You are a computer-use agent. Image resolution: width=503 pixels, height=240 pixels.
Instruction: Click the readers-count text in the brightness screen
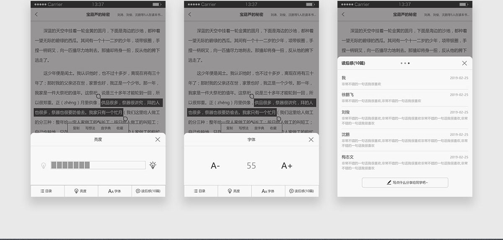coord(140,15)
